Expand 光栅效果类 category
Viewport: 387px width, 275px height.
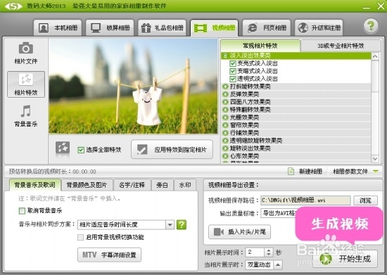click(225, 117)
